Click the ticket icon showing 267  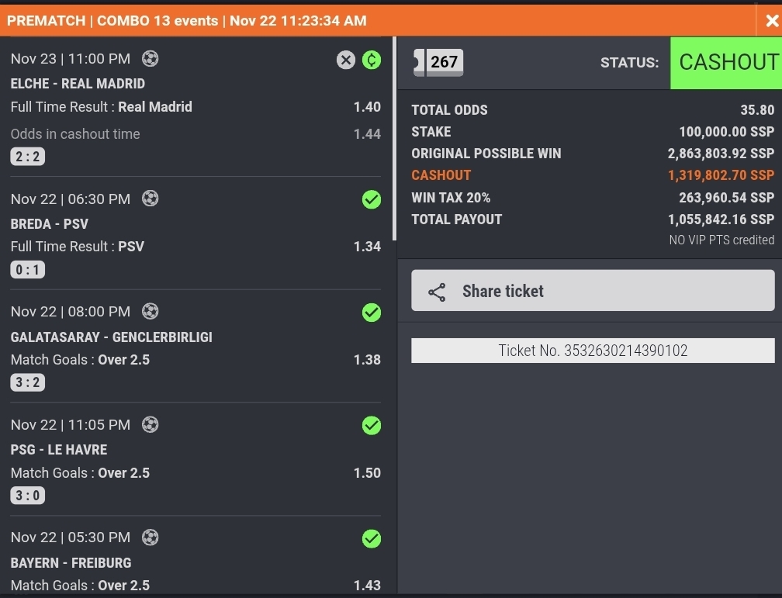tap(438, 62)
